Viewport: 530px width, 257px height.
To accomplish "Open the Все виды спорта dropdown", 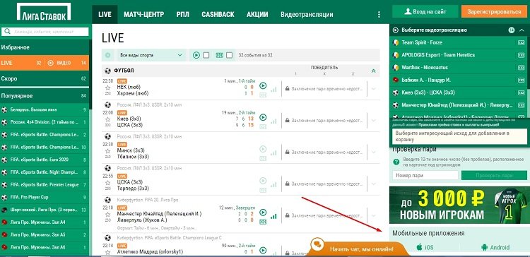I will point(151,55).
